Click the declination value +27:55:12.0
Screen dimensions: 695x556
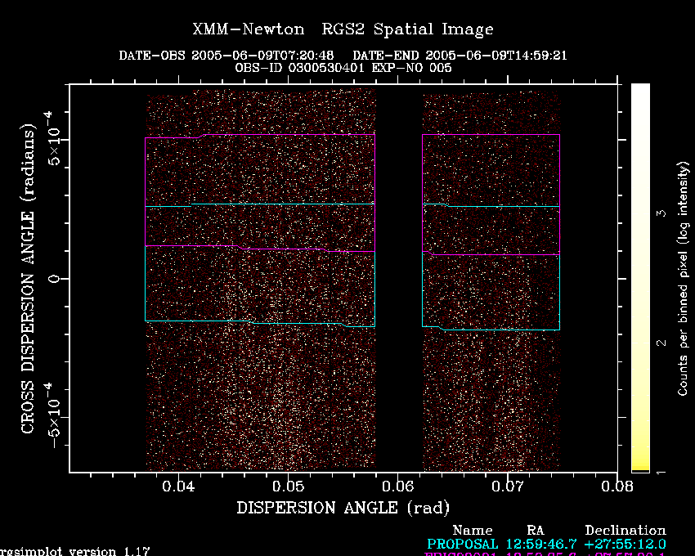(625, 544)
